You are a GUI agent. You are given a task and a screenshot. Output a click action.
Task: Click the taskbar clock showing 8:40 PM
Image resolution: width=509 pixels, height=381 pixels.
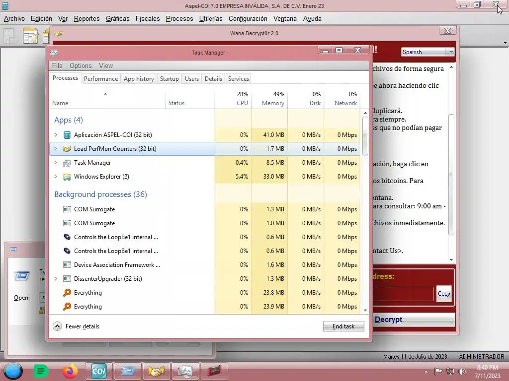(x=488, y=372)
